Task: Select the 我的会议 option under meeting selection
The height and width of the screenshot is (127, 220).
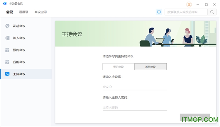Action: coord(119,67)
